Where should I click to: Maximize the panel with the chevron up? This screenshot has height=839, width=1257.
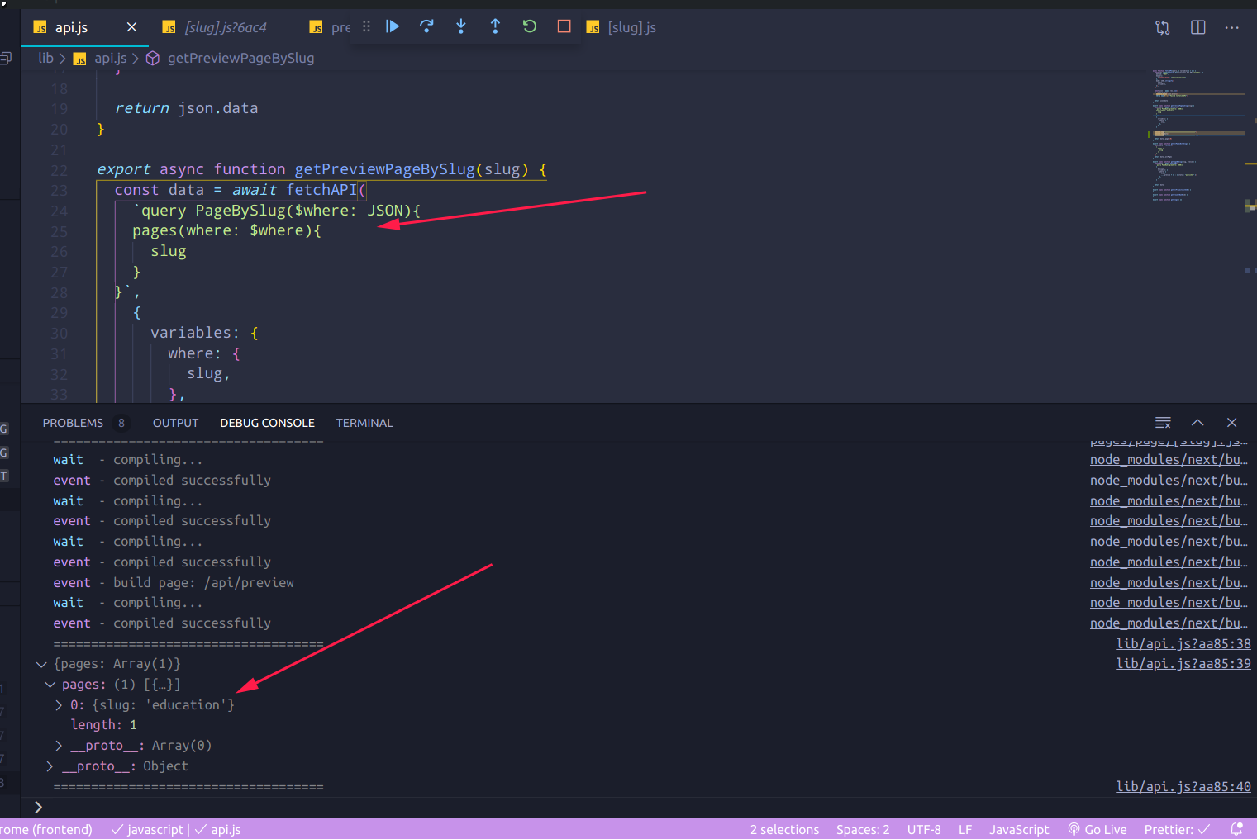click(1197, 423)
